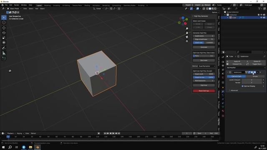The image size is (267, 150).
Task: Click the Decimate button
Action: (x=204, y=60)
